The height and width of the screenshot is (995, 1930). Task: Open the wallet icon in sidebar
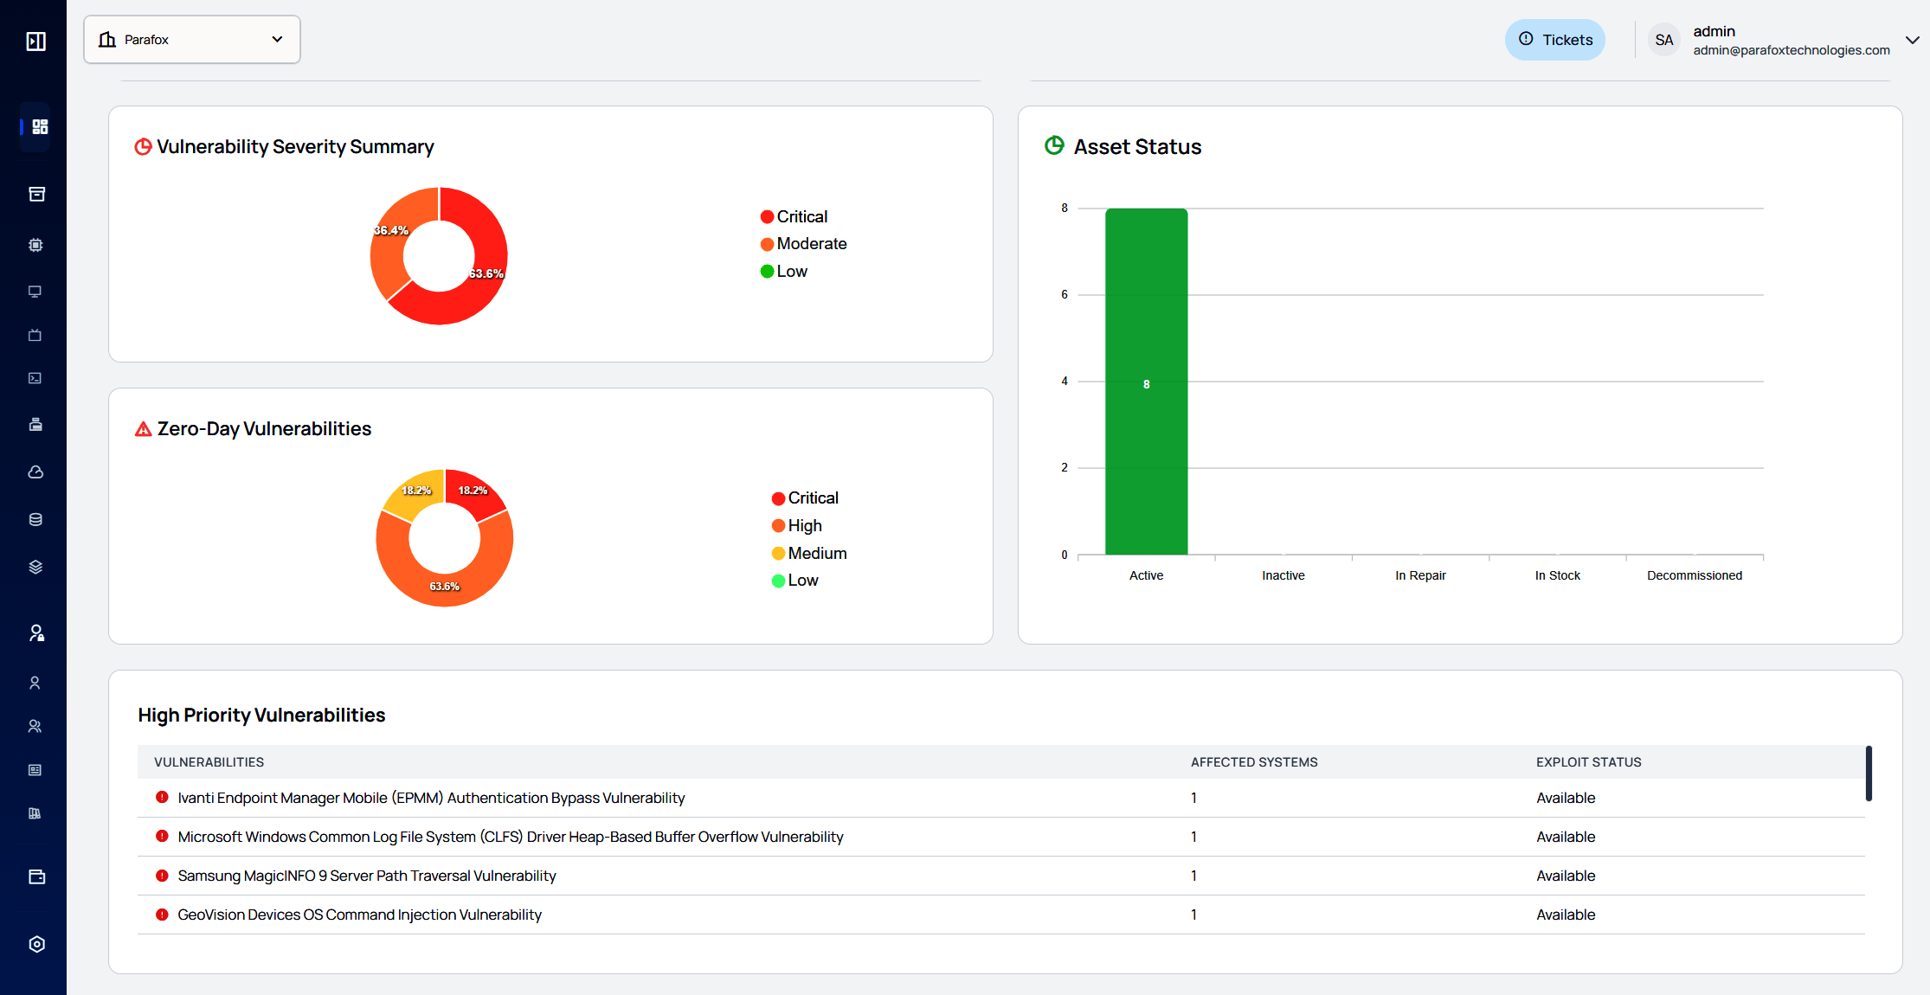[x=36, y=876]
